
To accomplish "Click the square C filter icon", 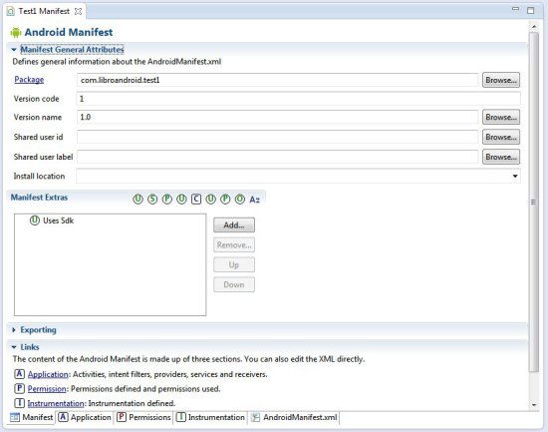I will tap(196, 200).
